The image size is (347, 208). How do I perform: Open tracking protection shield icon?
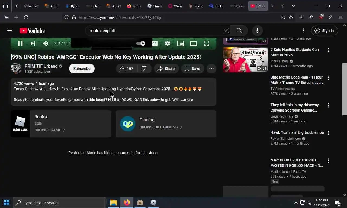tap(66, 18)
